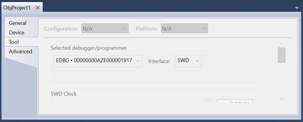Close the ObjProject1 document tab

38,8
